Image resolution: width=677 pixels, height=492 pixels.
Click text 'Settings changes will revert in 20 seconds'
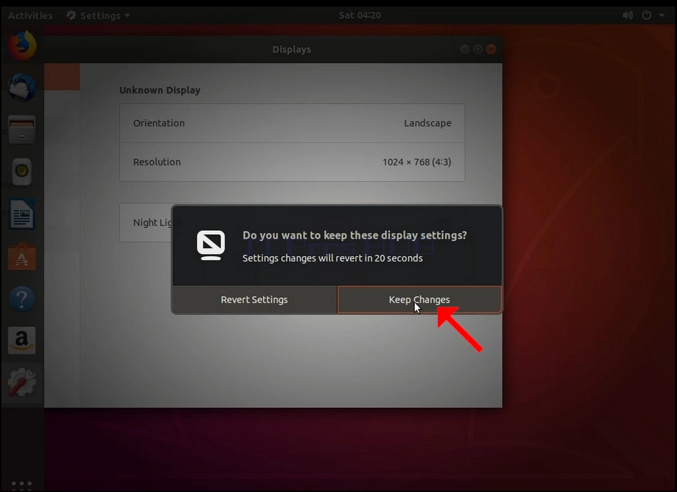(x=333, y=258)
